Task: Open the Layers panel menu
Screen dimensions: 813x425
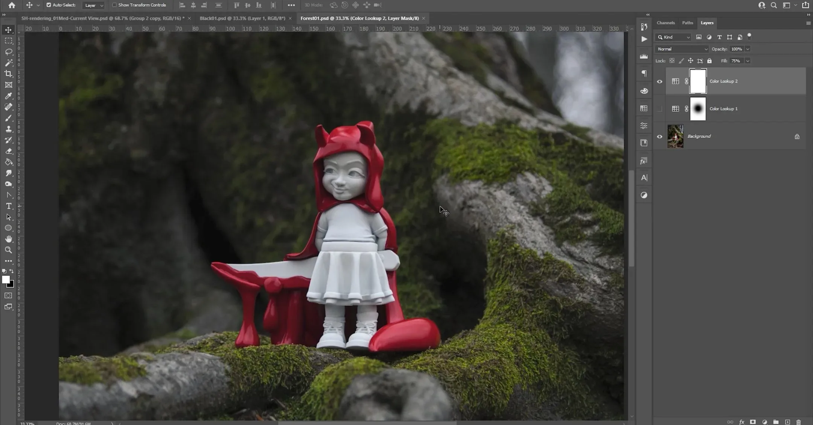Action: pyautogui.click(x=808, y=23)
